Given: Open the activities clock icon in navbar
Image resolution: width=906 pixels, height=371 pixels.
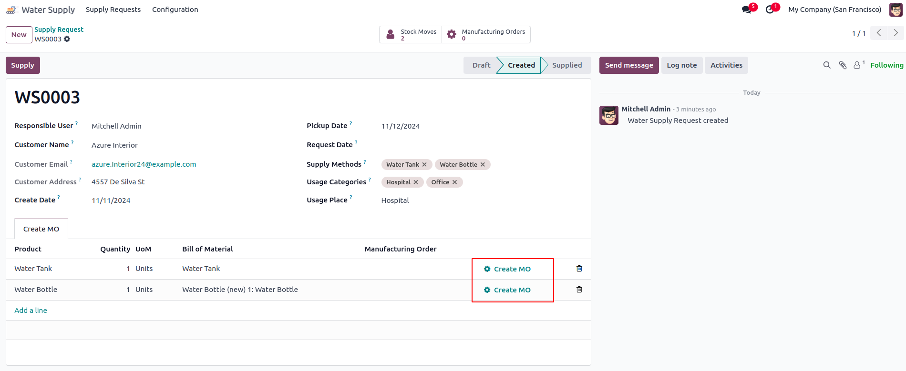Looking at the screenshot, I should [770, 10].
